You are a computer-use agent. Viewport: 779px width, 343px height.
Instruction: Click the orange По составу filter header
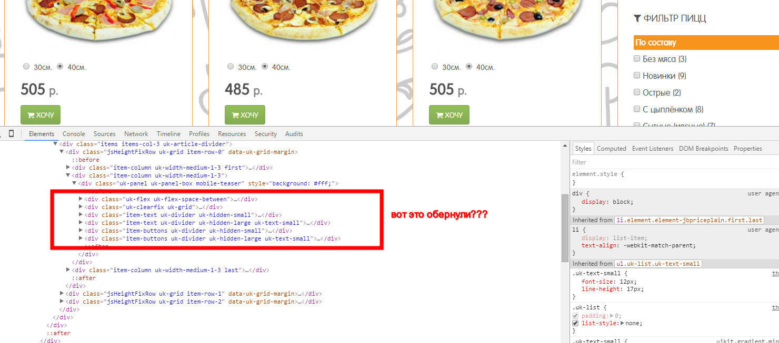pos(705,43)
